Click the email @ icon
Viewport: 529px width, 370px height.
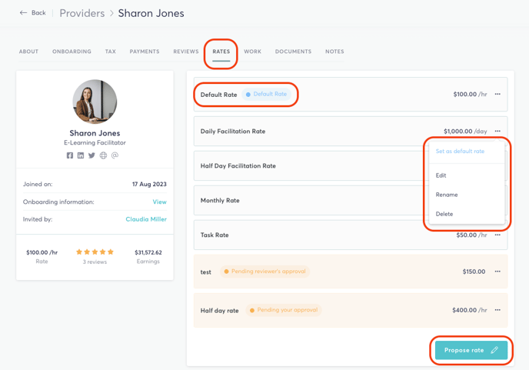115,155
